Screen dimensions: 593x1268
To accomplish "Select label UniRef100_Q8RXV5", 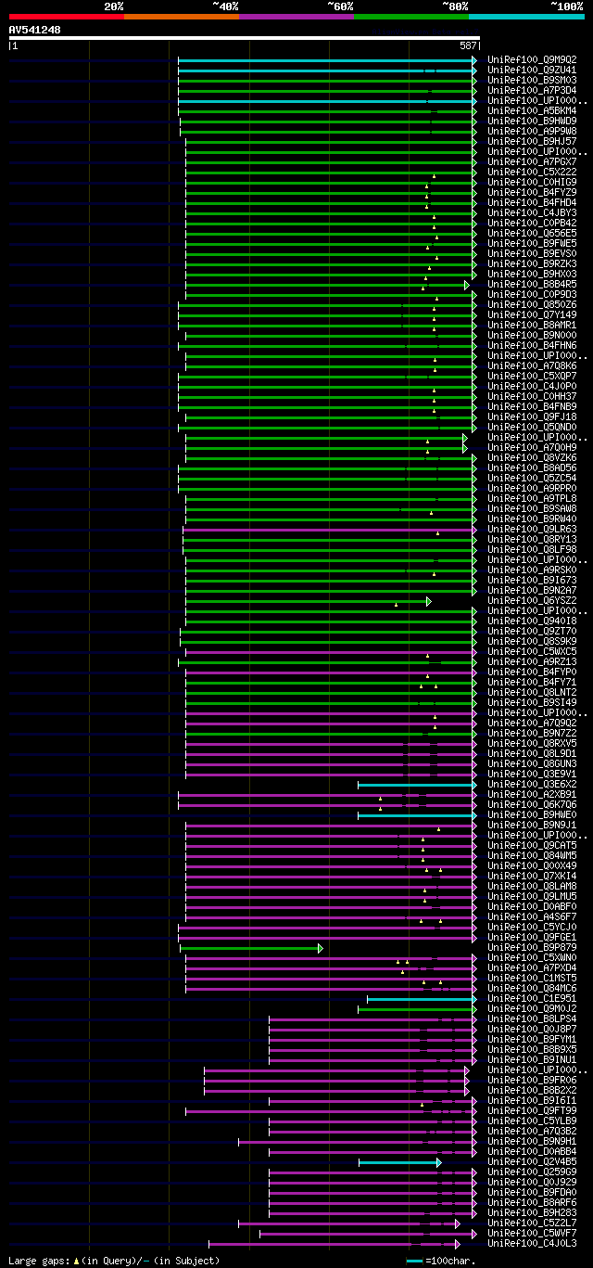I will pos(532,743).
